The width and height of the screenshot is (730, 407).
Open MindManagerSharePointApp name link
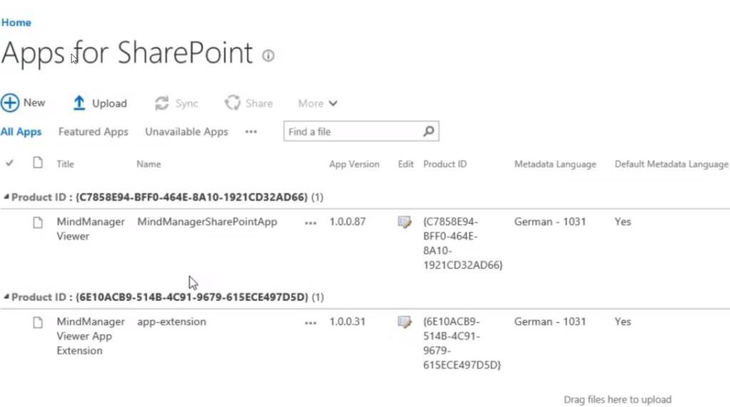(207, 222)
